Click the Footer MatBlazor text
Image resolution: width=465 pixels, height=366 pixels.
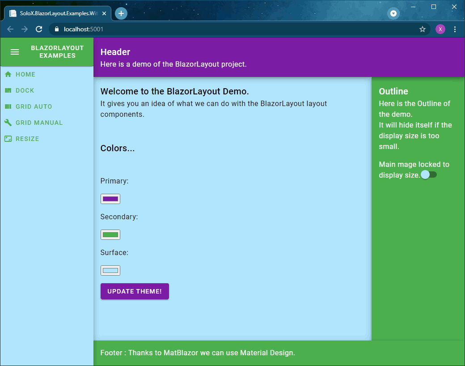tap(198, 353)
